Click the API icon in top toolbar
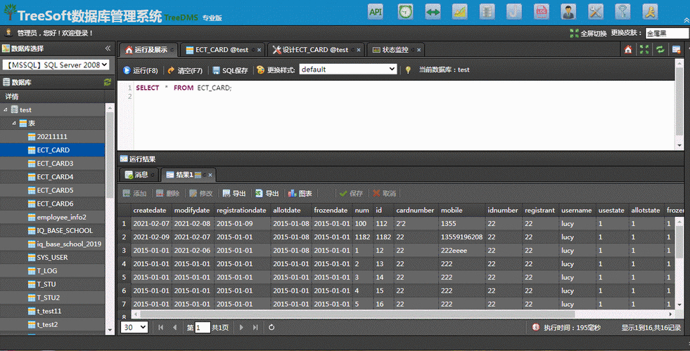The image size is (690, 351). (x=376, y=12)
